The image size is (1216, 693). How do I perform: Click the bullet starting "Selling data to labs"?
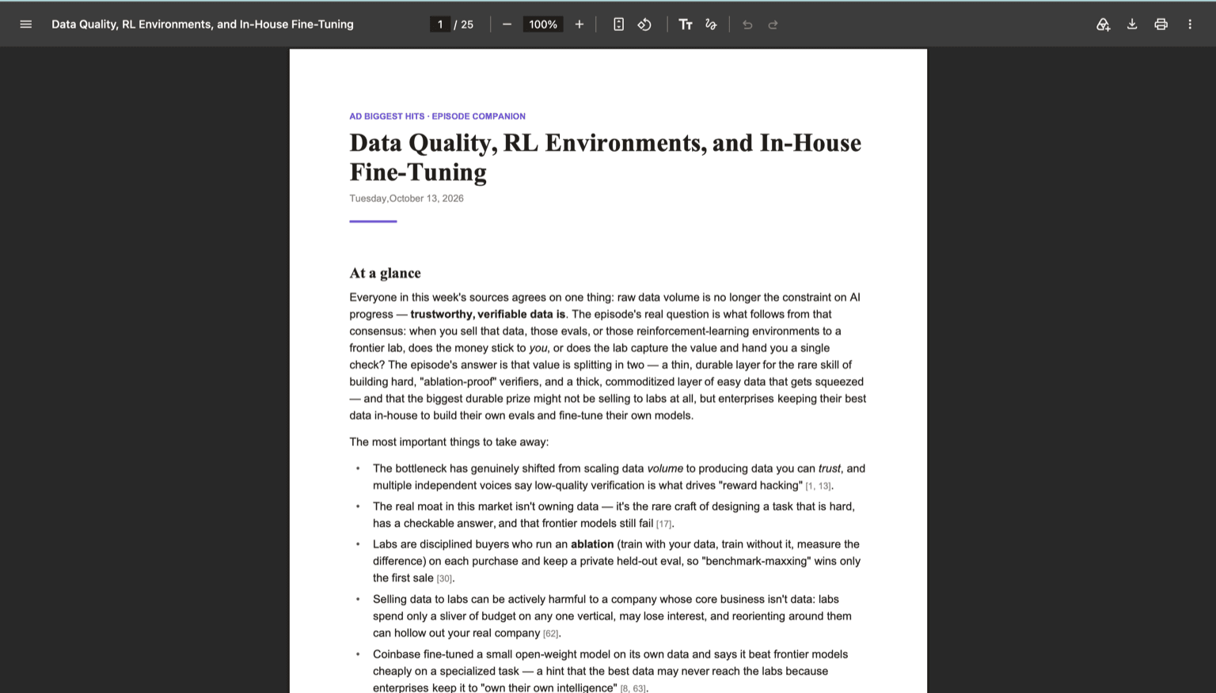point(613,616)
